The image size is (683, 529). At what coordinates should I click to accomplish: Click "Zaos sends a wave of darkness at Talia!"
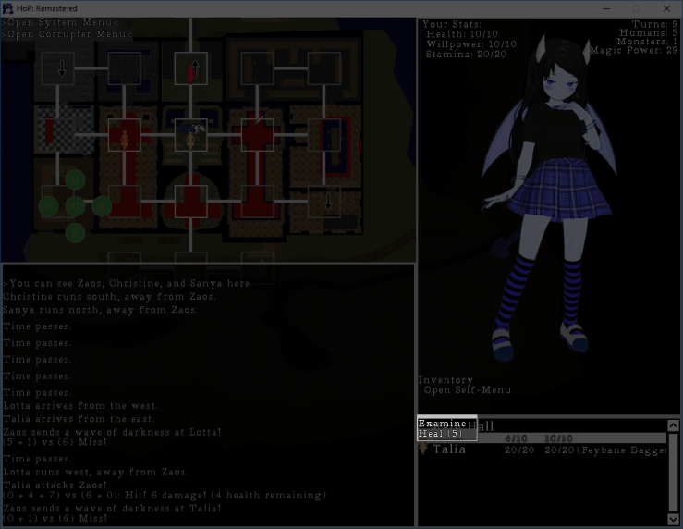pyautogui.click(x=113, y=508)
